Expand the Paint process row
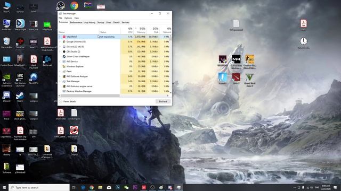The width and height of the screenshot is (341, 191). tap(60, 71)
